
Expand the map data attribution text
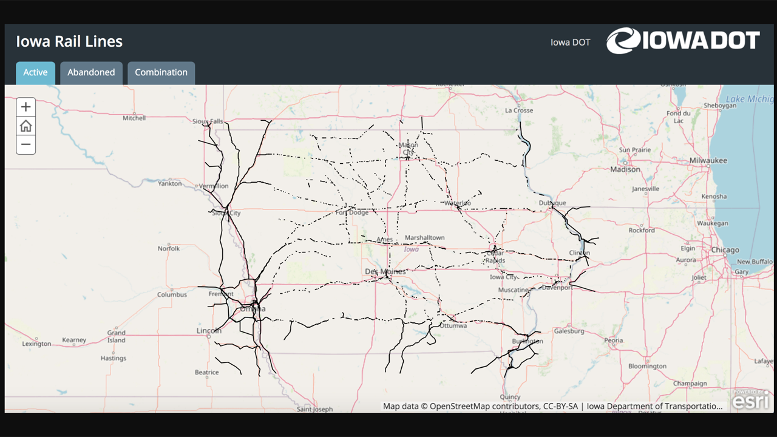(x=552, y=406)
